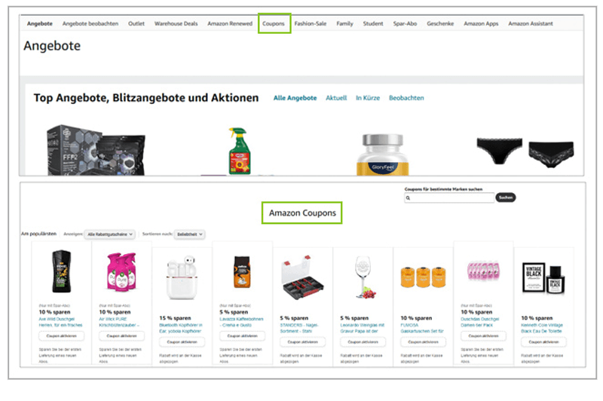Activate the coupon for Lavazza Kaffeebohnen
Screen dimensions: 603x401
[x=242, y=336]
